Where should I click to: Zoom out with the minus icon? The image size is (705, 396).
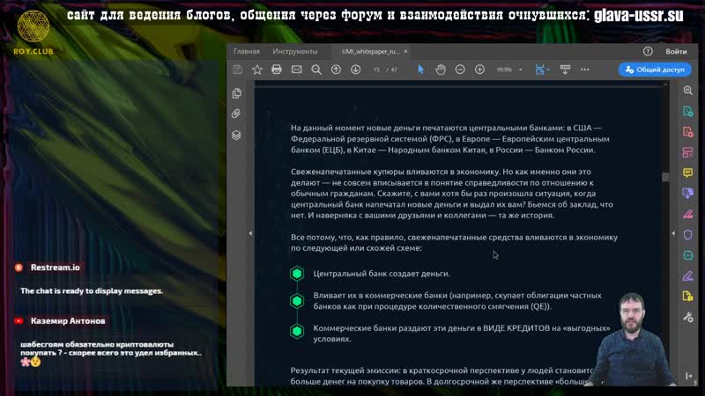460,70
